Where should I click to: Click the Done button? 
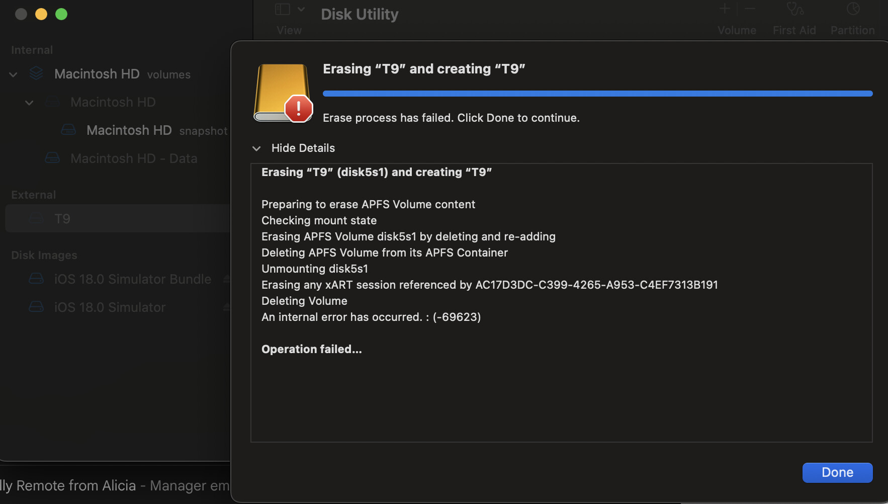click(837, 472)
